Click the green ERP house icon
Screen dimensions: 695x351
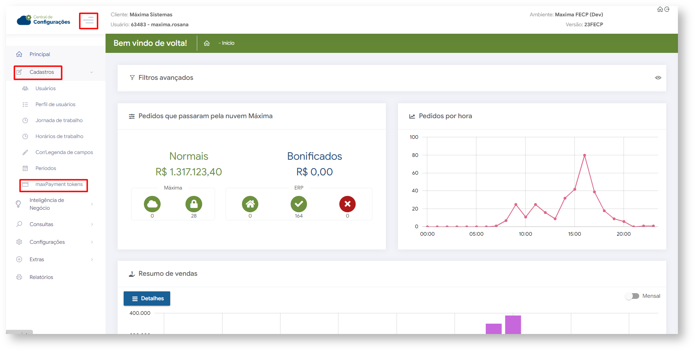pos(250,204)
